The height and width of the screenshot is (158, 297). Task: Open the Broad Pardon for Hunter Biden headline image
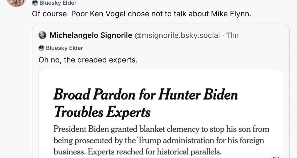(x=161, y=114)
